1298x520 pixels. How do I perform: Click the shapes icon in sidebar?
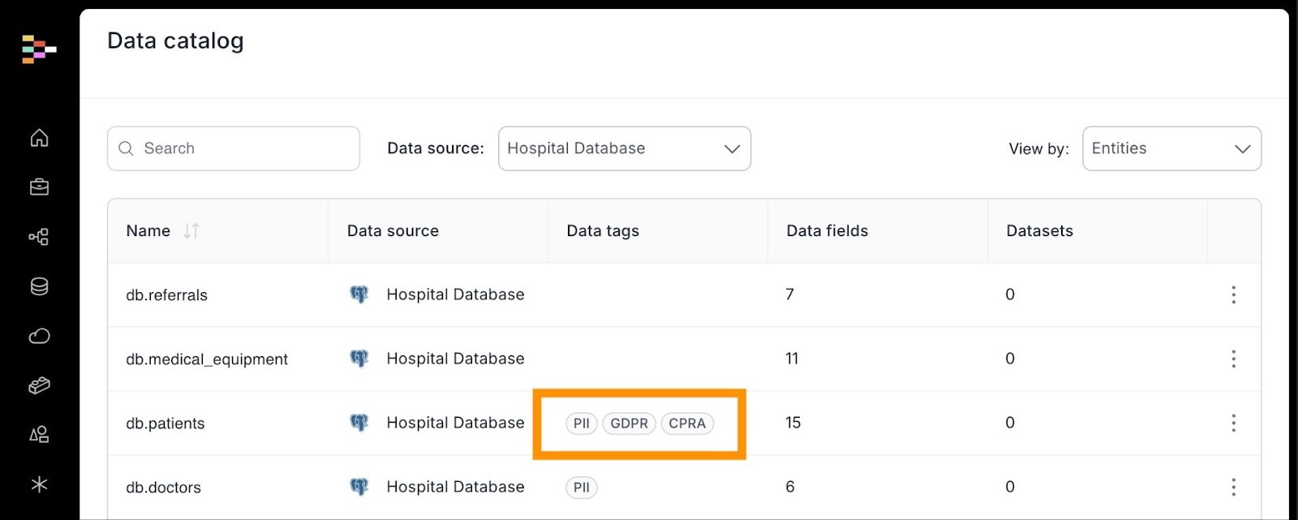click(x=39, y=435)
